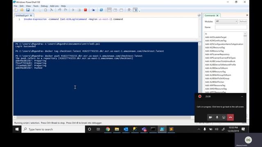Open the Tools menu
Screen dimensions: 262x147
(36, 6)
